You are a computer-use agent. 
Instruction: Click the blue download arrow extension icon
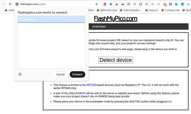click(171, 4)
